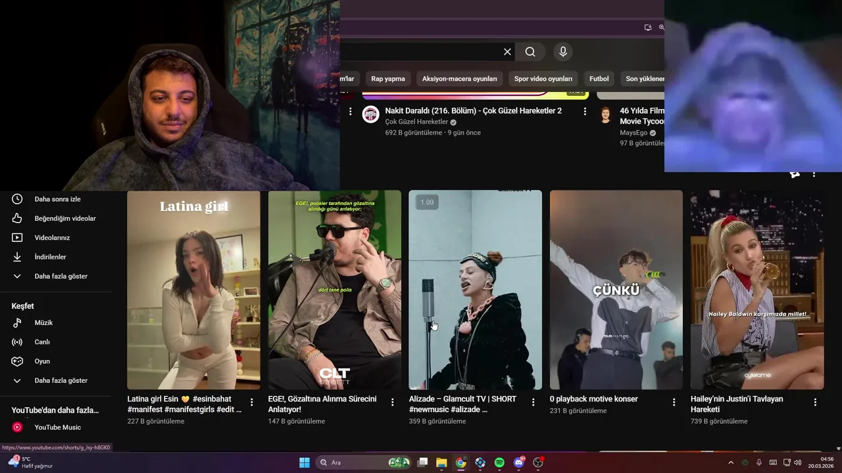Open options for EGE! Gözaltına short
Image resolution: width=842 pixels, height=473 pixels.
click(392, 402)
